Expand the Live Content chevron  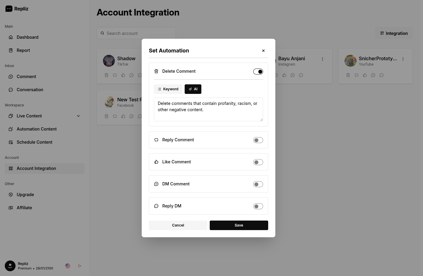click(78, 116)
